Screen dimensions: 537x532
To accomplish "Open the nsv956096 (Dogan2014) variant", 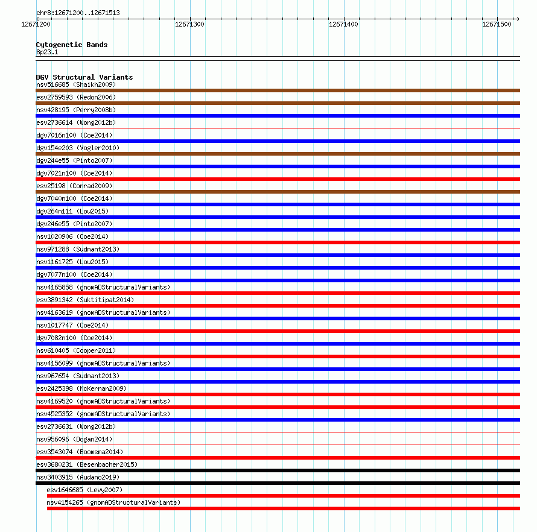I will click(x=74, y=439).
